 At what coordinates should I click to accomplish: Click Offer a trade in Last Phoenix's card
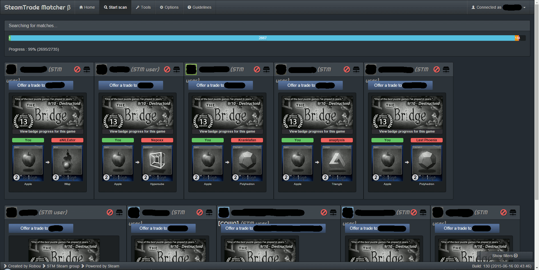pos(400,85)
